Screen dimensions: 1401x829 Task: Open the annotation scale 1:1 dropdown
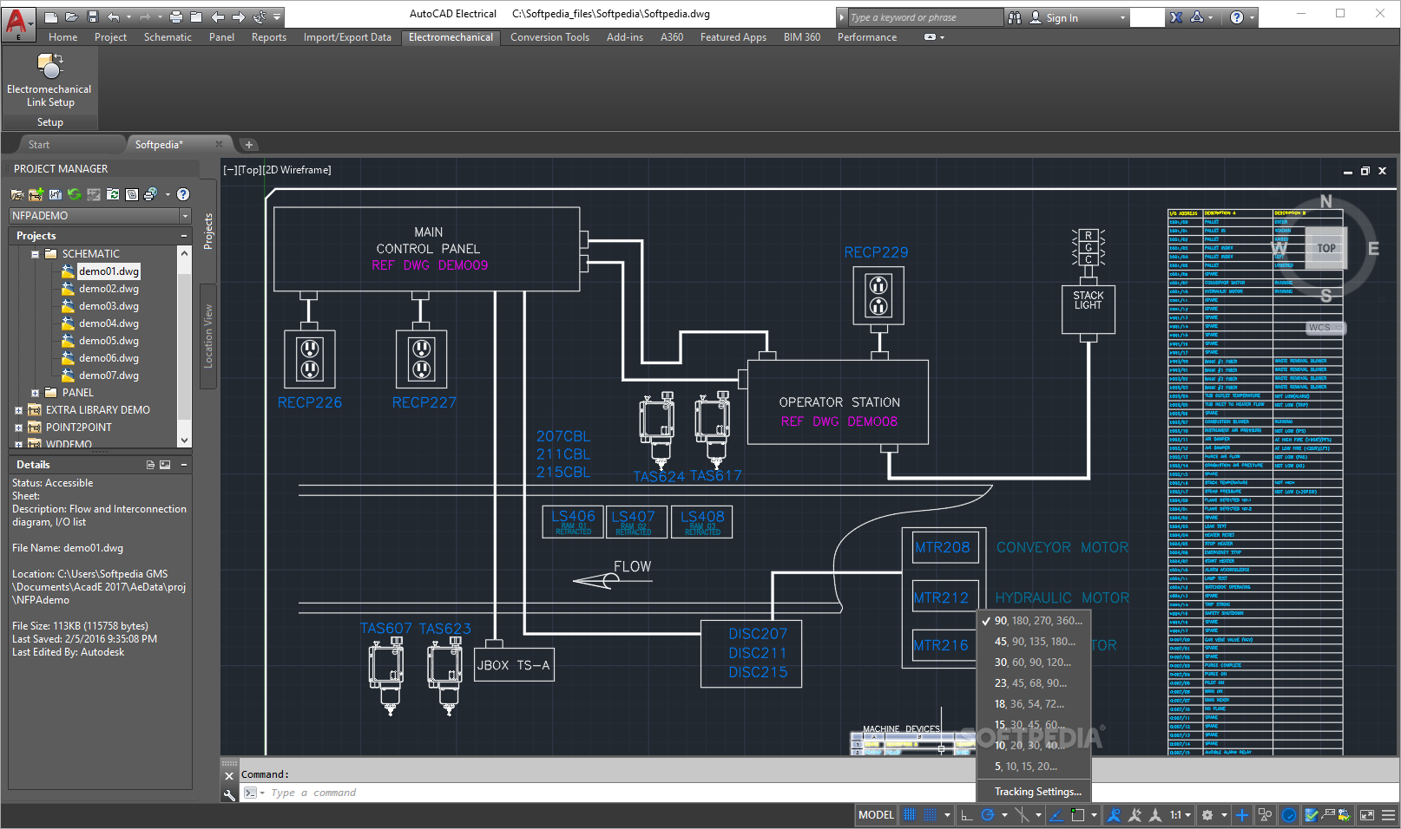click(1180, 815)
